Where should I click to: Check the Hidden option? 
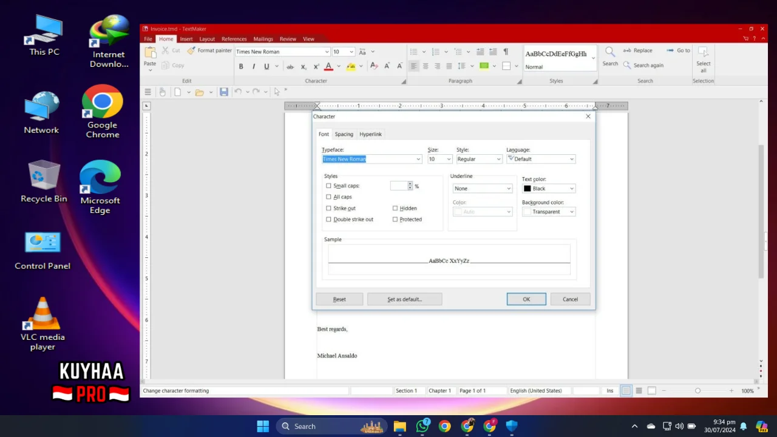pos(395,208)
